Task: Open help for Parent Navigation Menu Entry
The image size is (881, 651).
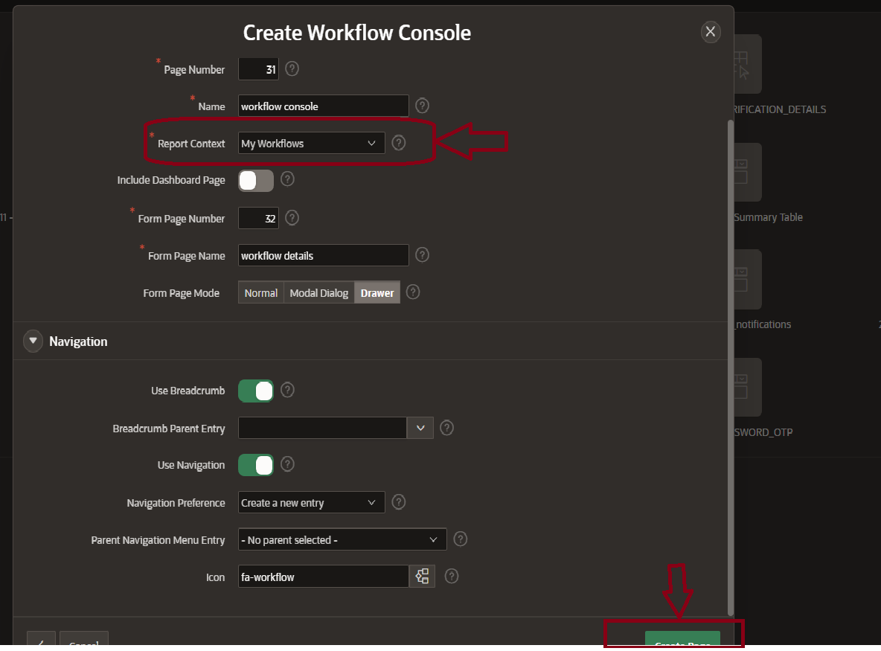Action: (x=460, y=539)
